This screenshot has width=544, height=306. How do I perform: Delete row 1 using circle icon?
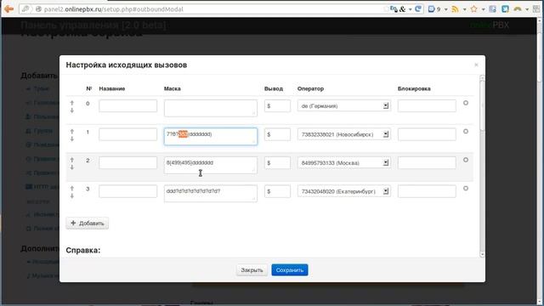tap(466, 132)
